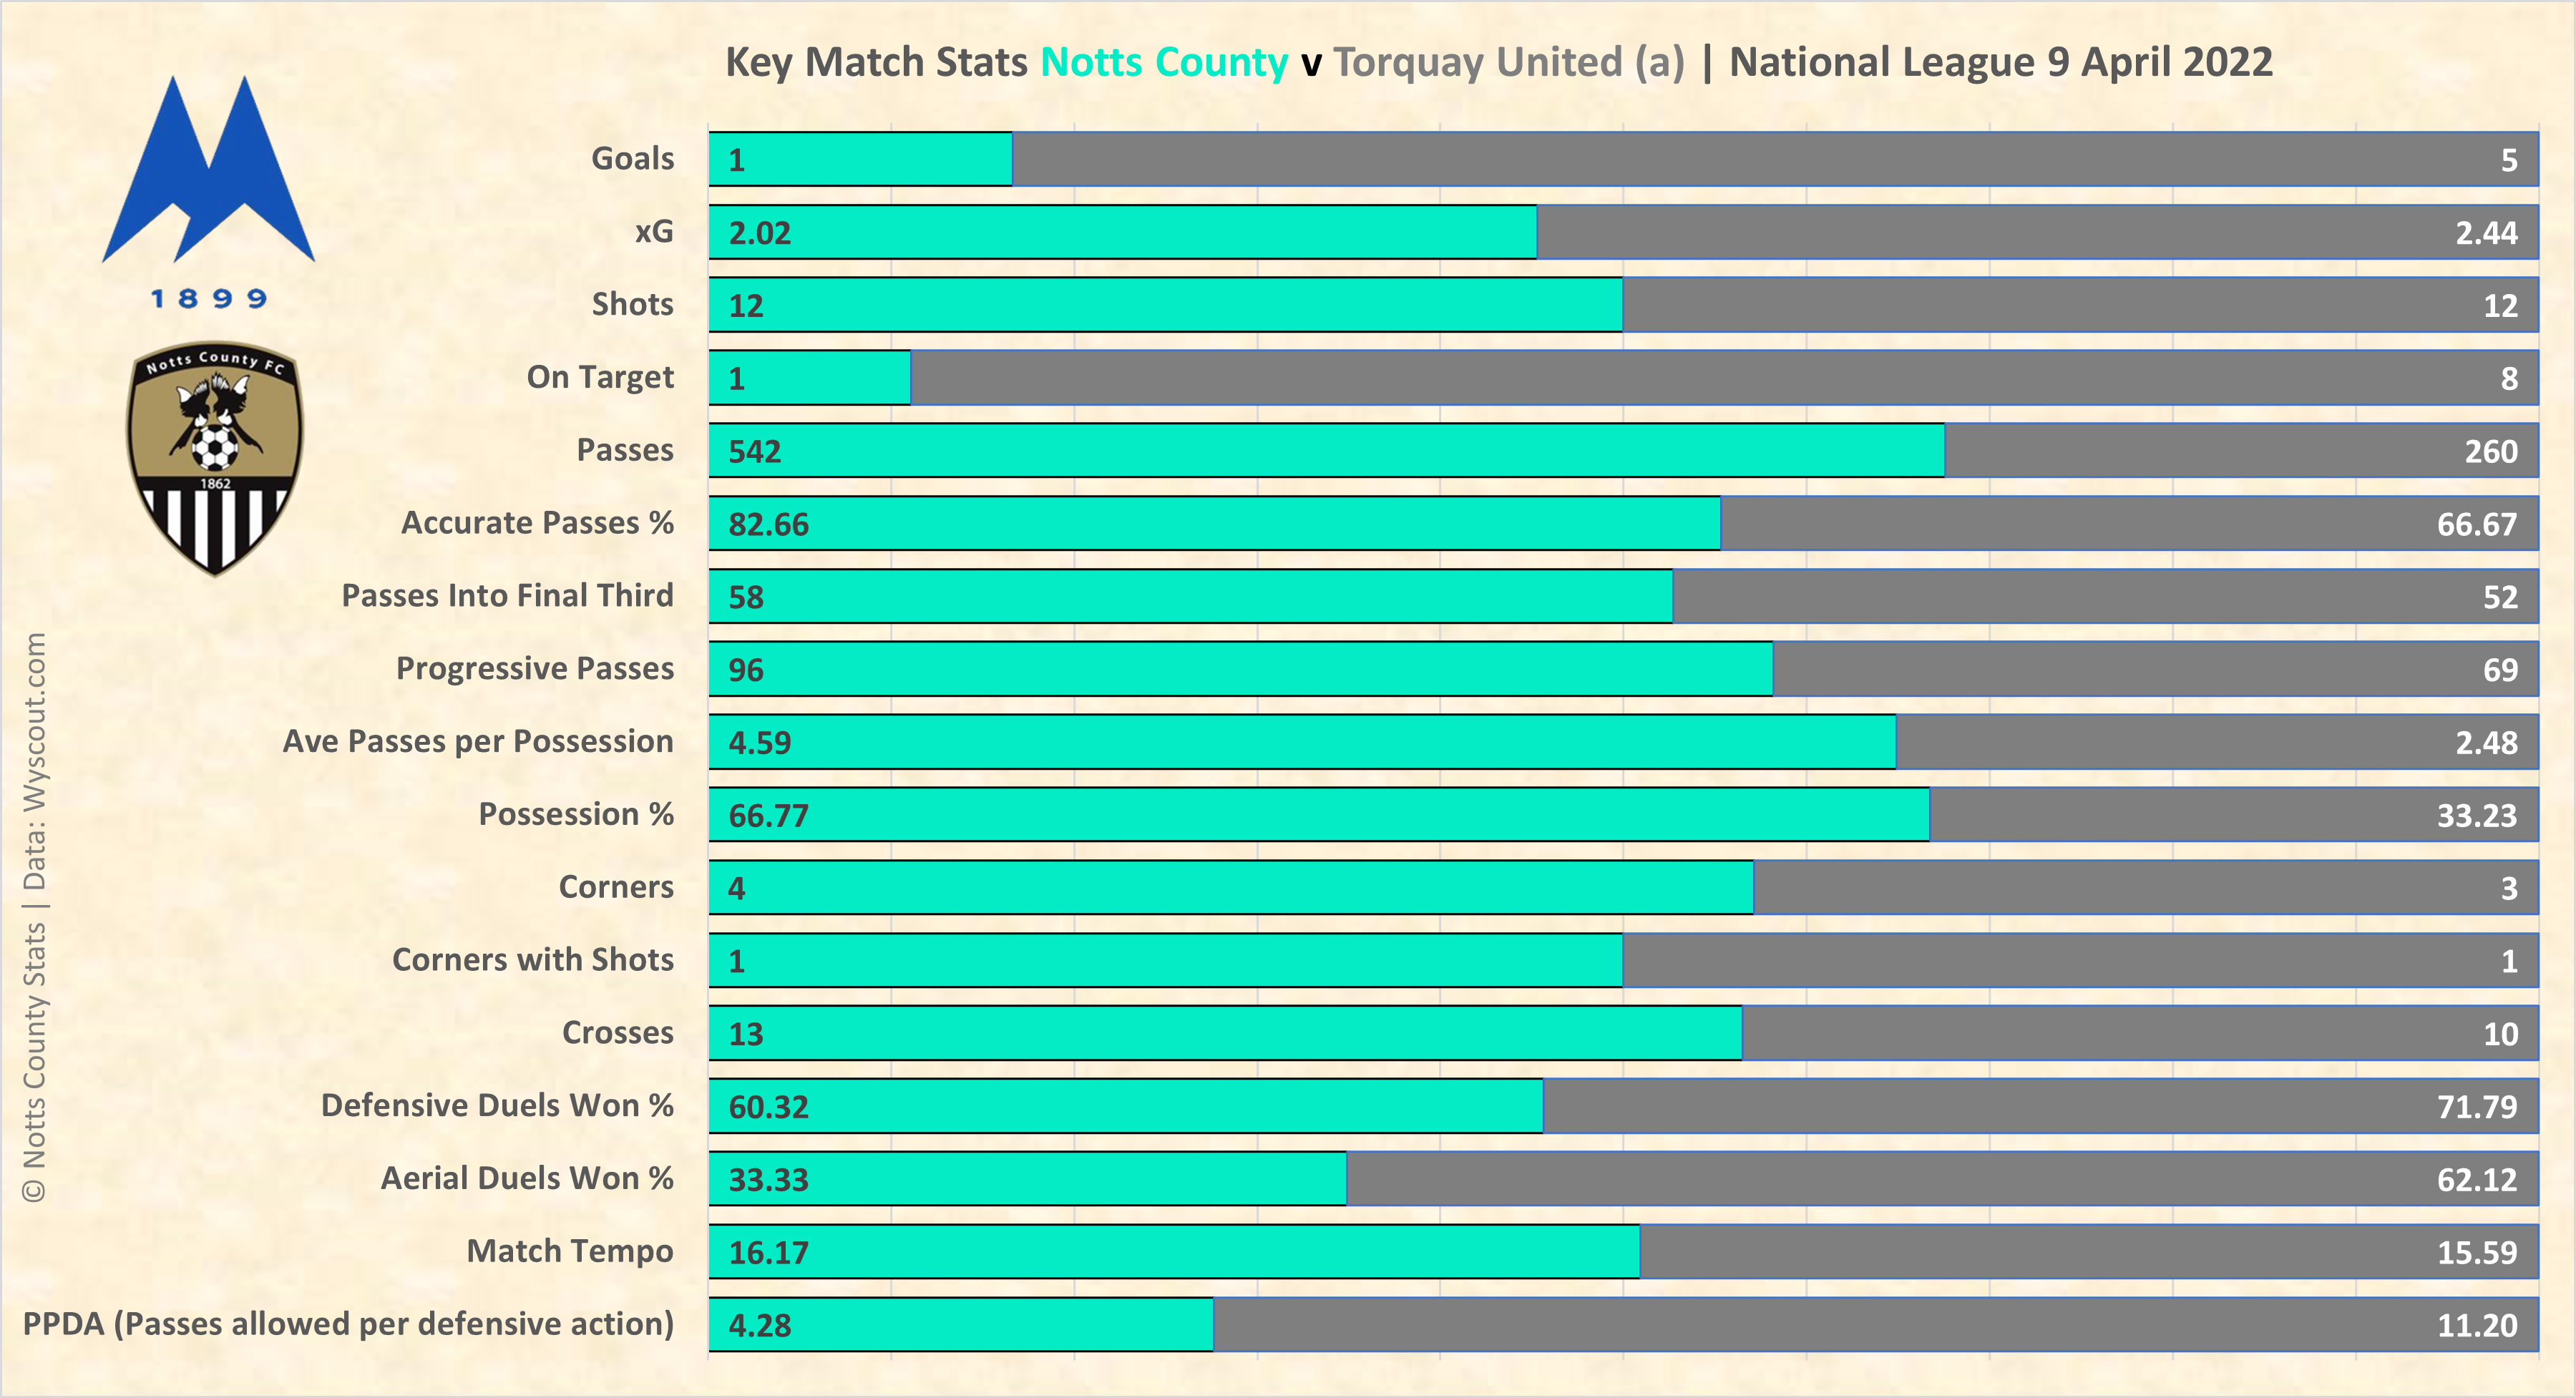This screenshot has width=2576, height=1398.
Task: Click 'National League 9 April 2022' title text
Action: pyautogui.click(x=2000, y=62)
